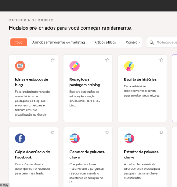The width and height of the screenshot is (177, 187).
Task: Click heading 'Modelos pré-criados para você começar rapidamente'
Action: (70, 28)
